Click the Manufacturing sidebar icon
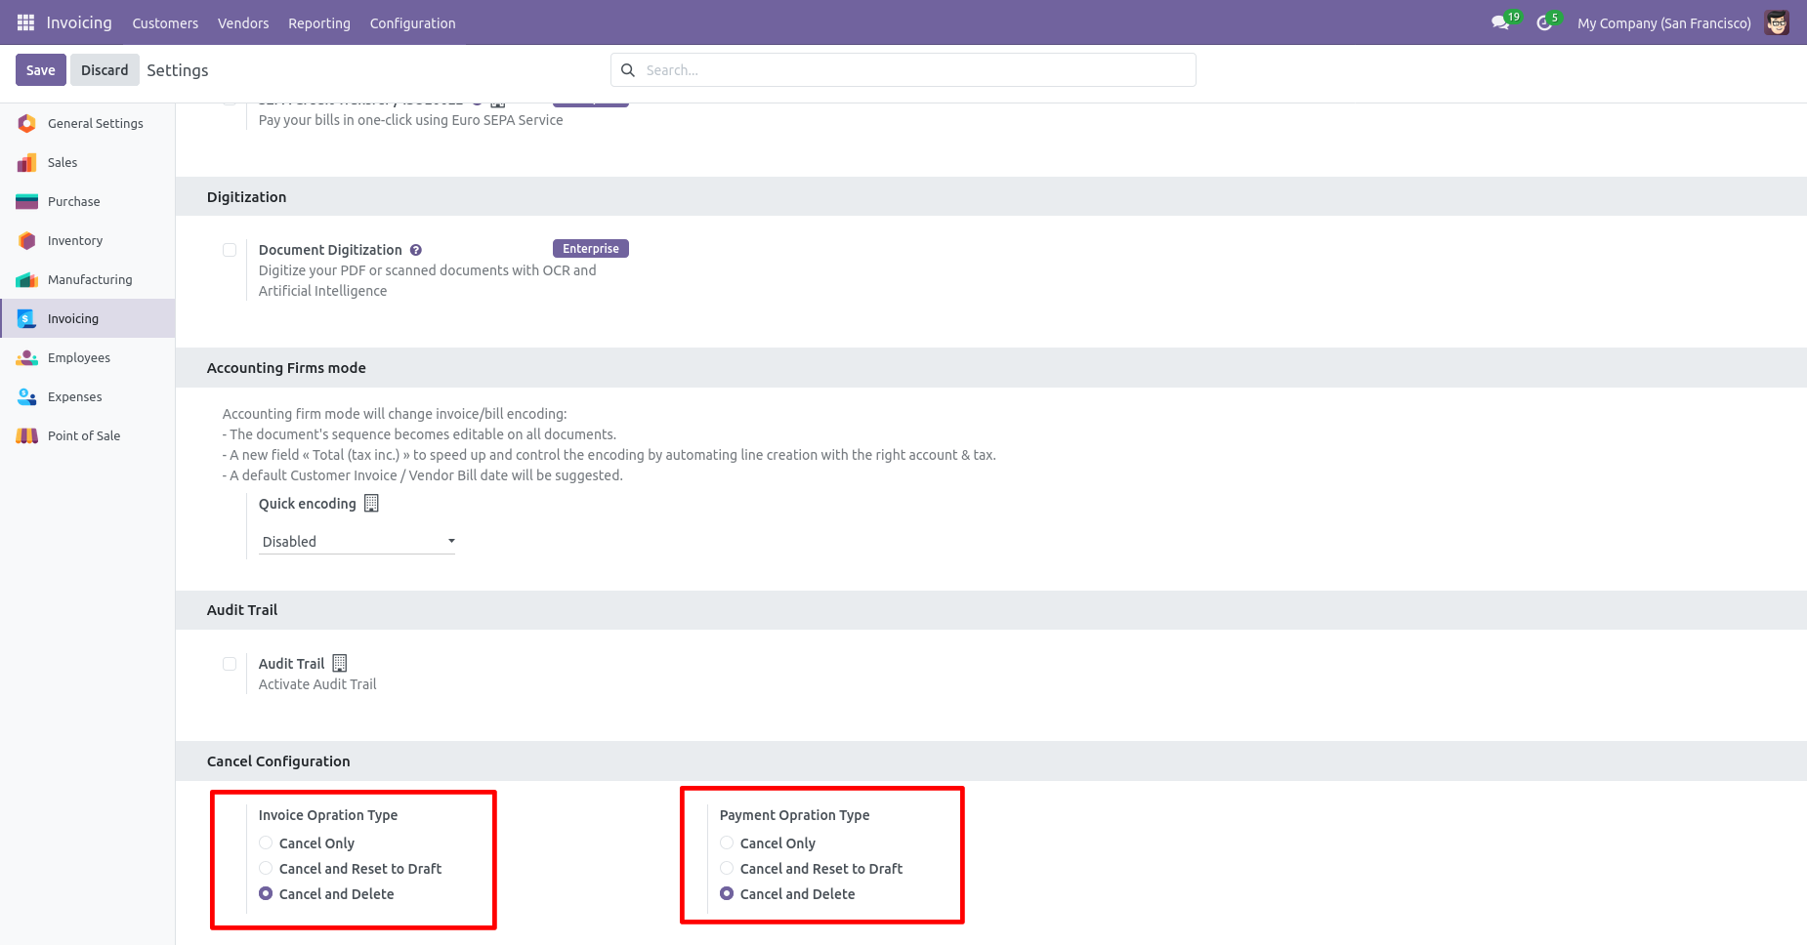 (x=27, y=279)
